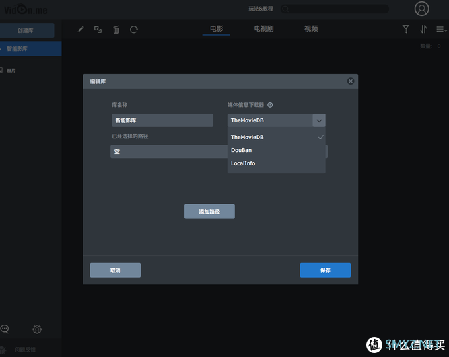Image resolution: width=449 pixels, height=357 pixels.
Task: Select 照片 in the sidebar
Action: pos(11,71)
